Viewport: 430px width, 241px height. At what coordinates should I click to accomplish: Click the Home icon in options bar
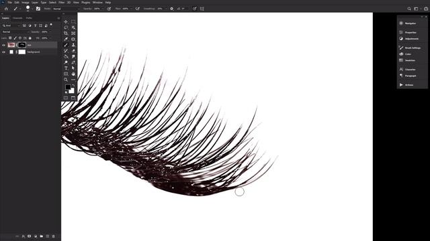(x=6, y=9)
